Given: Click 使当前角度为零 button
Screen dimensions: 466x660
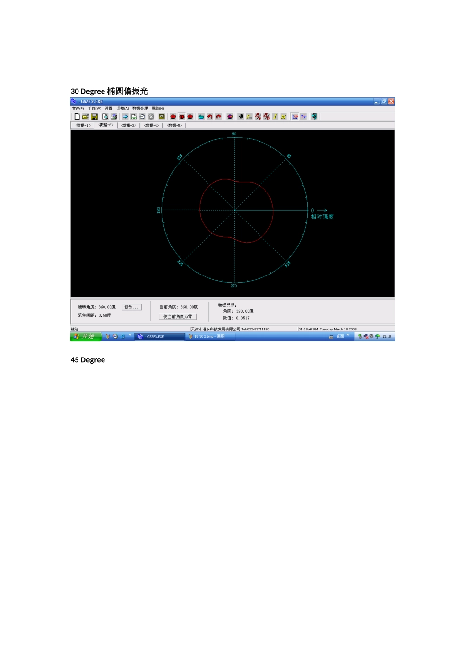Looking at the screenshot, I should pos(178,316).
